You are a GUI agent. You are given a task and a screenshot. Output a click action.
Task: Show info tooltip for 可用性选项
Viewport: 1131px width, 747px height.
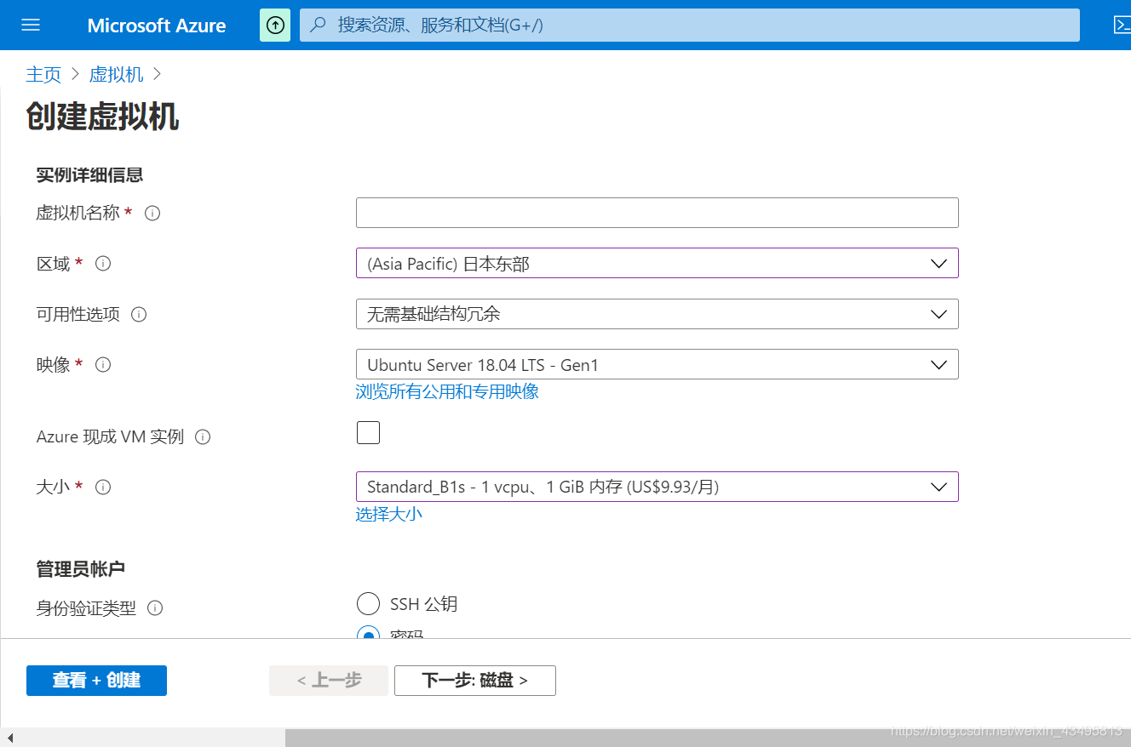coord(139,314)
